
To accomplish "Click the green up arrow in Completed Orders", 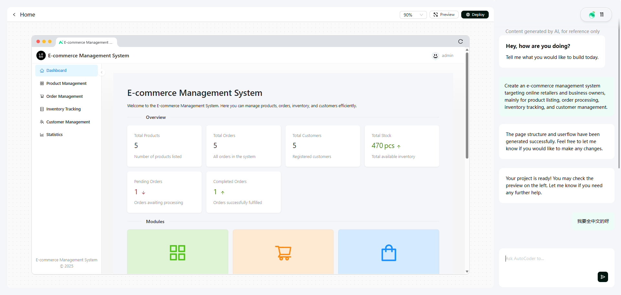I will 223,192.
